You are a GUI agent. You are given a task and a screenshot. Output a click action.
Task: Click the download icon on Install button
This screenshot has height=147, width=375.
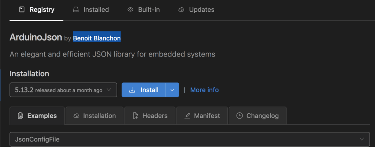pyautogui.click(x=133, y=90)
